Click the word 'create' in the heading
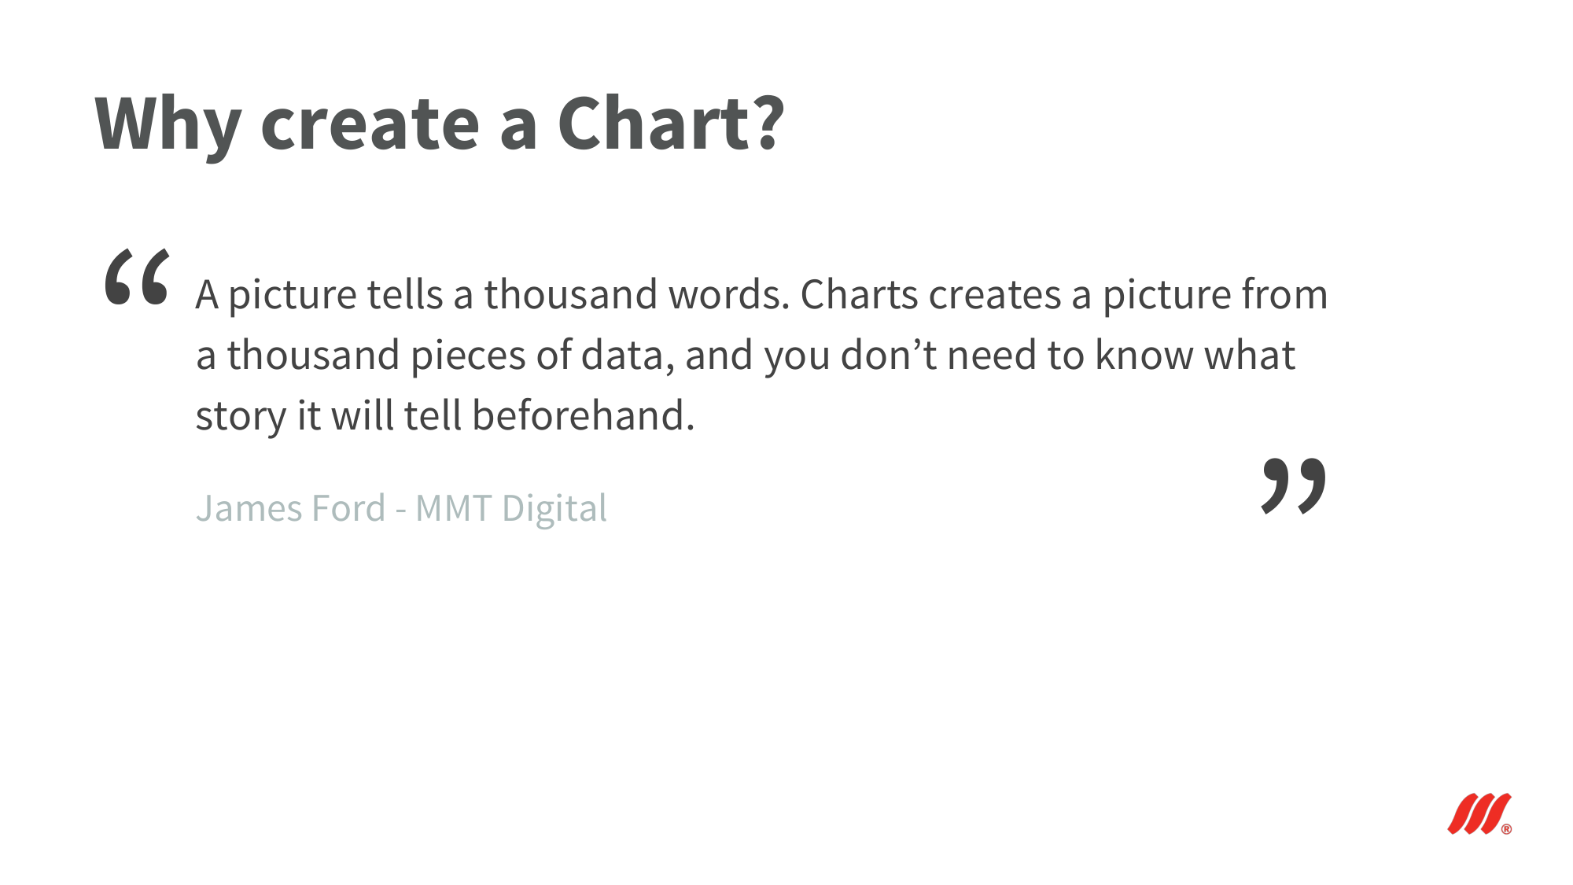 point(370,126)
